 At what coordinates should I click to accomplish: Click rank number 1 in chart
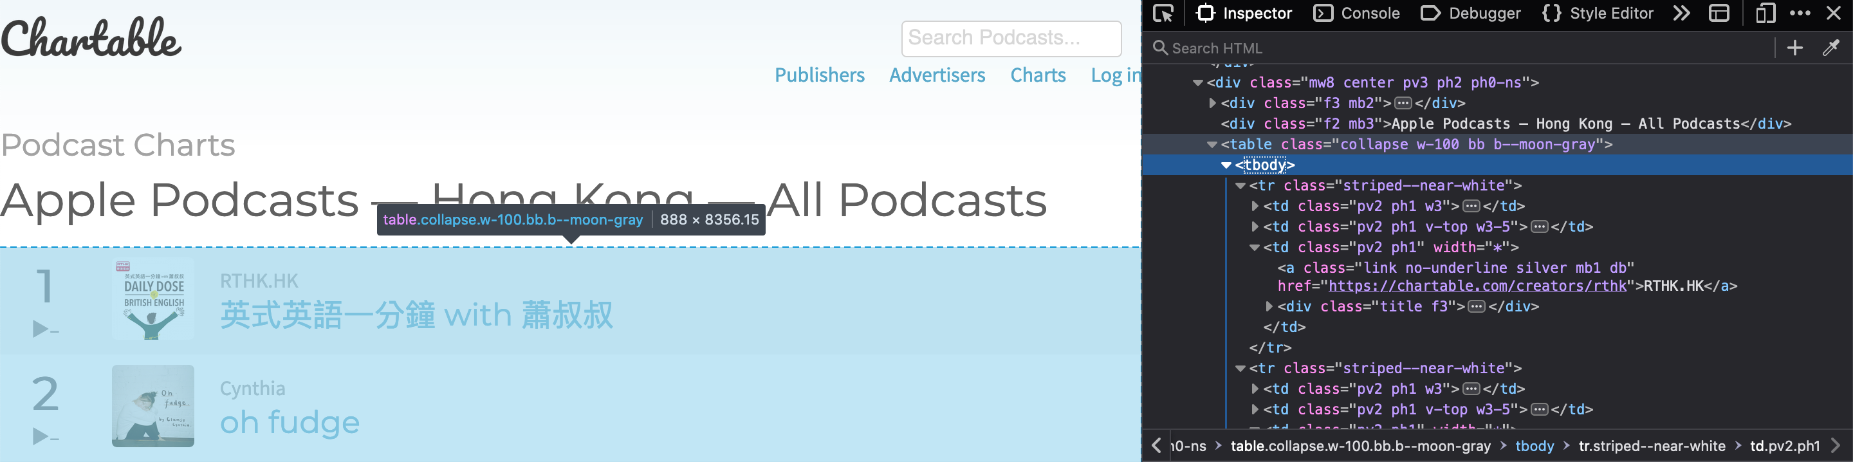(44, 286)
